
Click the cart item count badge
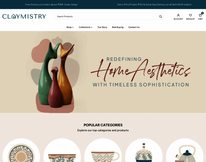(202, 13)
